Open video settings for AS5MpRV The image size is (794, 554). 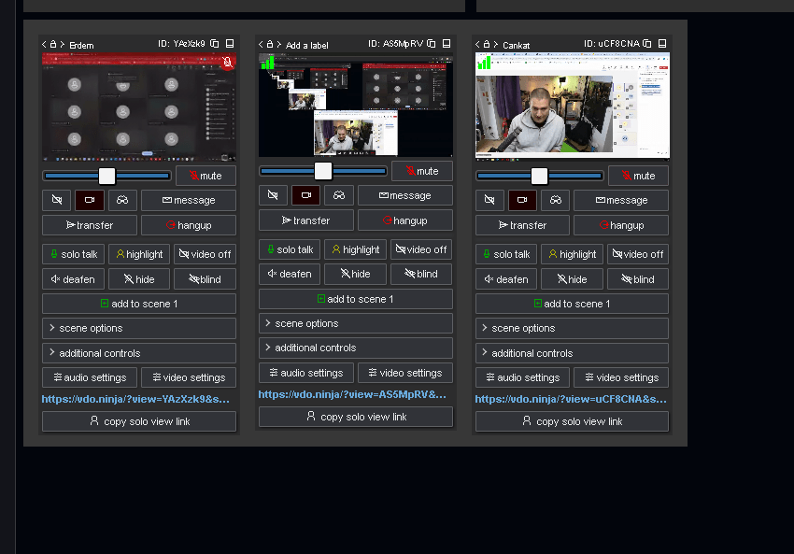tap(405, 373)
